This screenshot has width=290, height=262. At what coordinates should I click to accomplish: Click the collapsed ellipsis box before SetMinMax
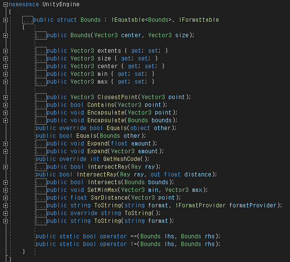[x=41, y=190]
